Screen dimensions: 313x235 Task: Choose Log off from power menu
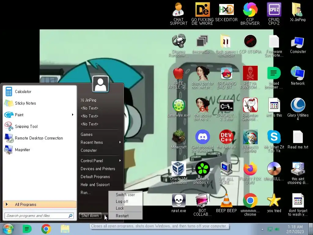125,201
